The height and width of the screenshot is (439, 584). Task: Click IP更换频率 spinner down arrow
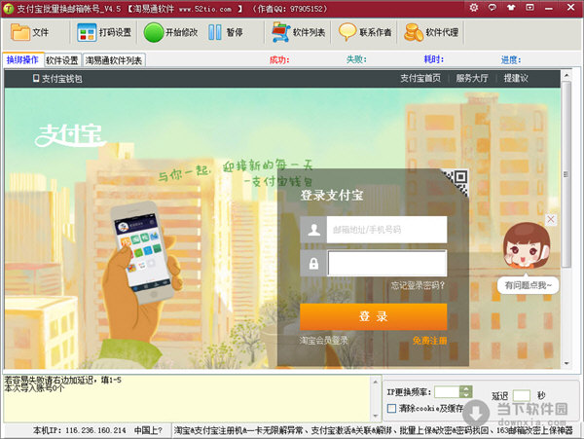pyautogui.click(x=465, y=394)
